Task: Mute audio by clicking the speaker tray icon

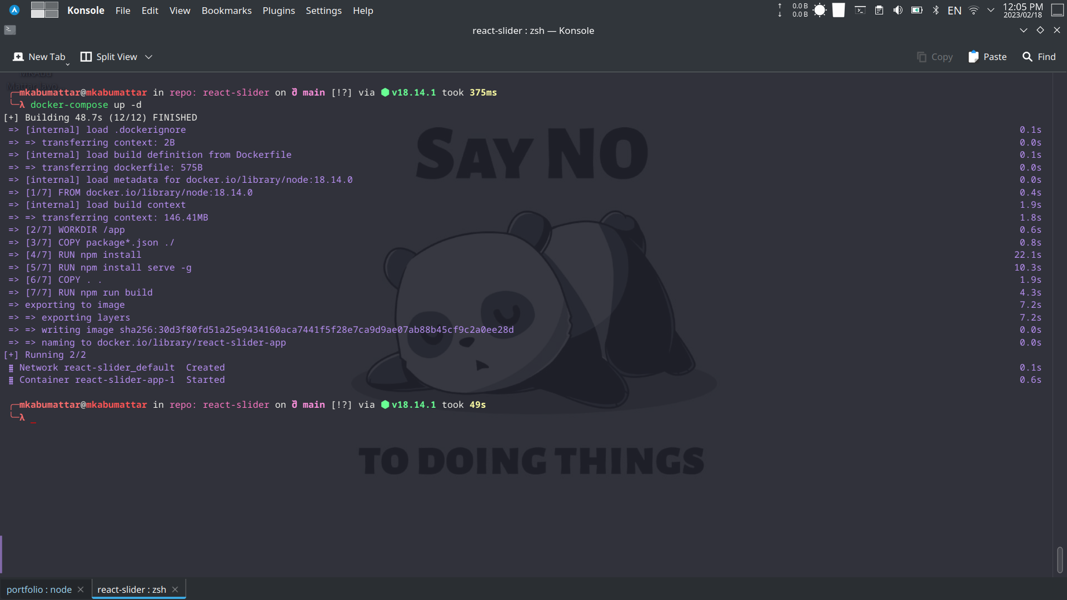Action: pos(898,9)
